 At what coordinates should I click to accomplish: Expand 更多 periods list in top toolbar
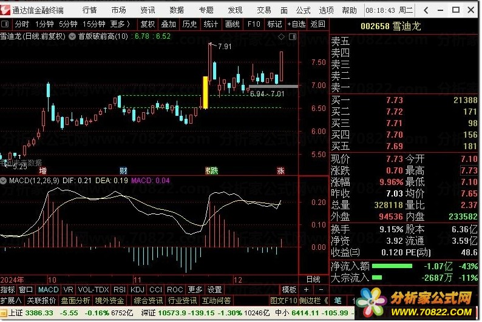(120, 24)
